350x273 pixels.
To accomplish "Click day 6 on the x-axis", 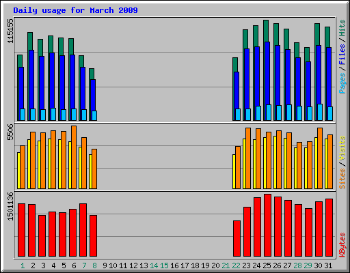I will 74,265.
